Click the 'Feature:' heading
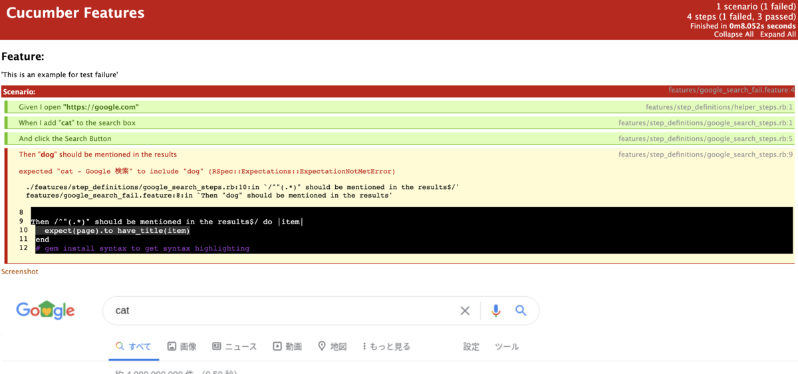Screen dimensions: 798x374 (23, 57)
